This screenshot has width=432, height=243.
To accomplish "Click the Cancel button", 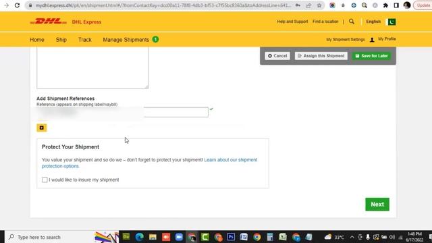I will (277, 56).
